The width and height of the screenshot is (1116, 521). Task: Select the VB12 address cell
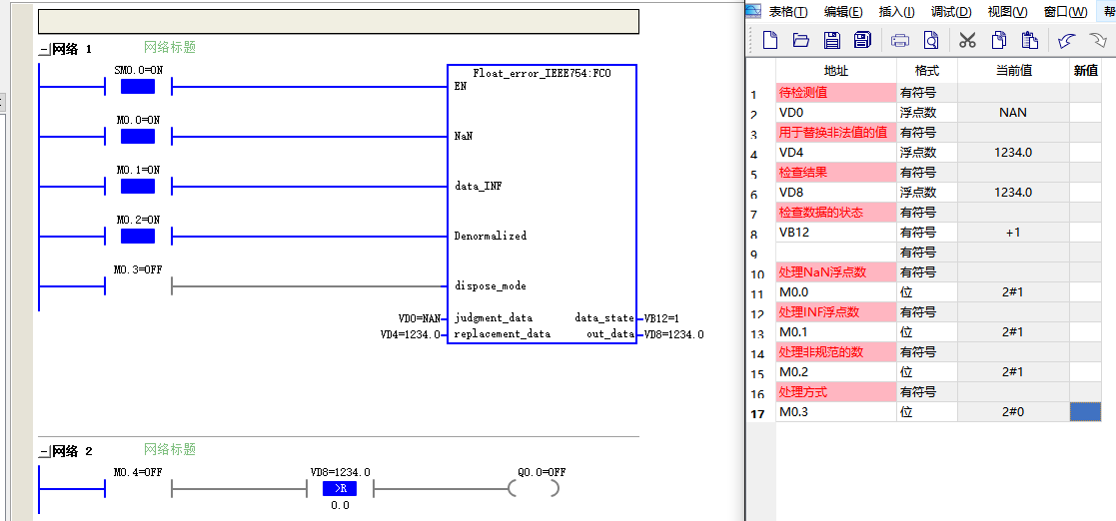pos(836,233)
